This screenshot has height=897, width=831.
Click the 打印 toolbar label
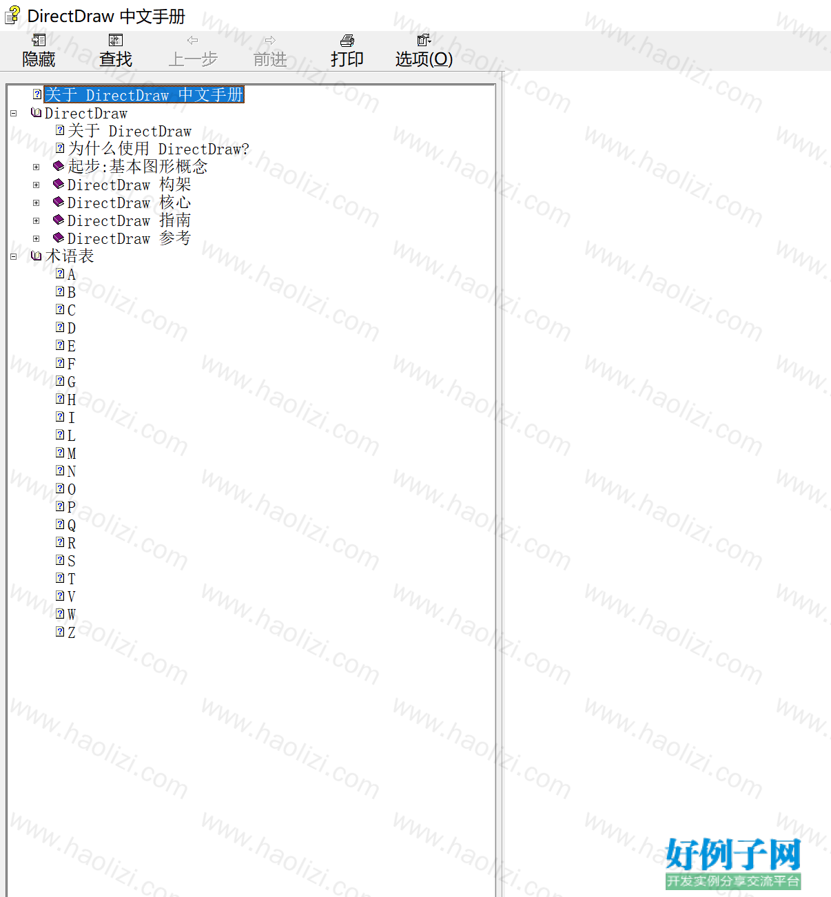click(x=347, y=59)
